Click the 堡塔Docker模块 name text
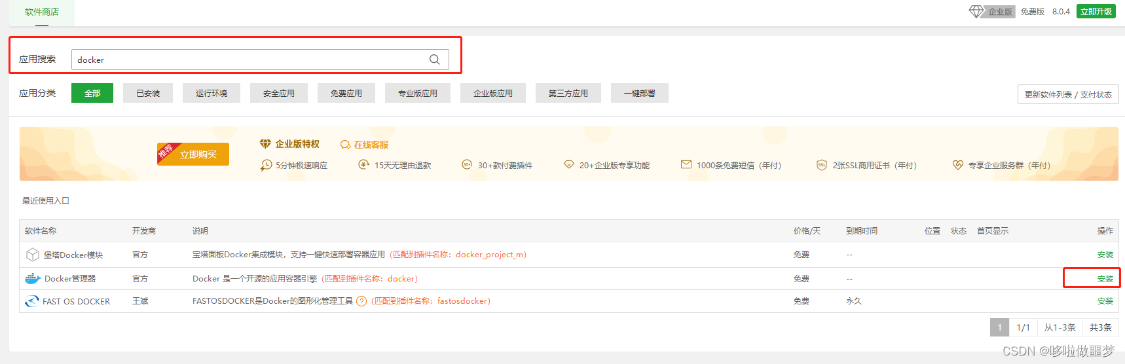Viewport: 1125px width, 364px height. click(73, 255)
